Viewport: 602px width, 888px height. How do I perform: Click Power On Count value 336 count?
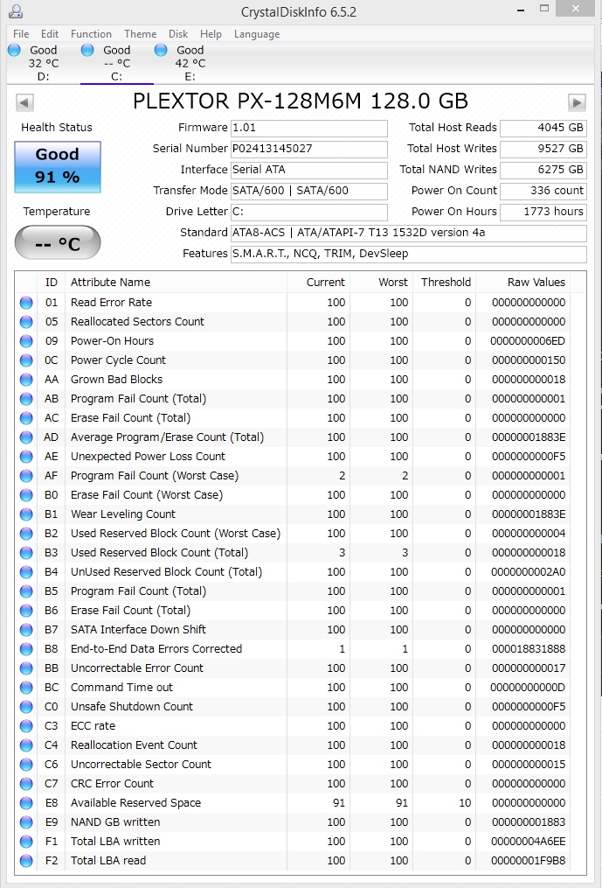pos(543,191)
